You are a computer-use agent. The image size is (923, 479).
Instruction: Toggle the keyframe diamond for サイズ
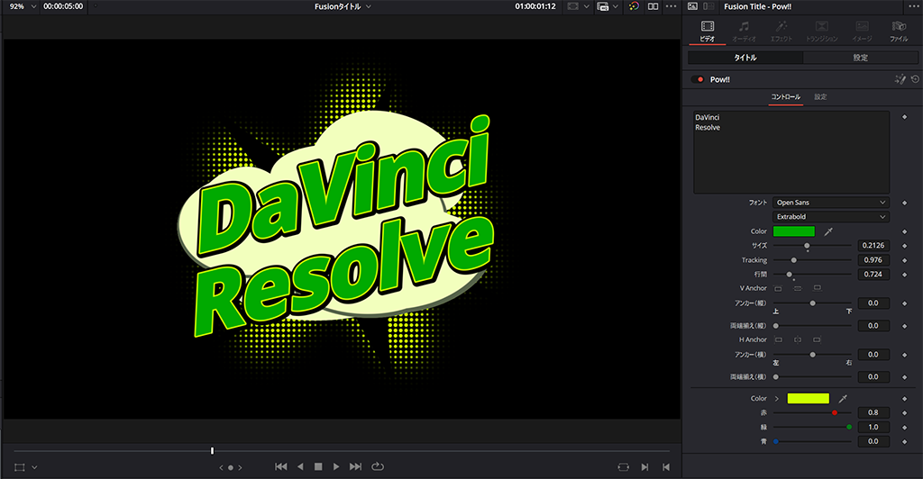tap(905, 246)
